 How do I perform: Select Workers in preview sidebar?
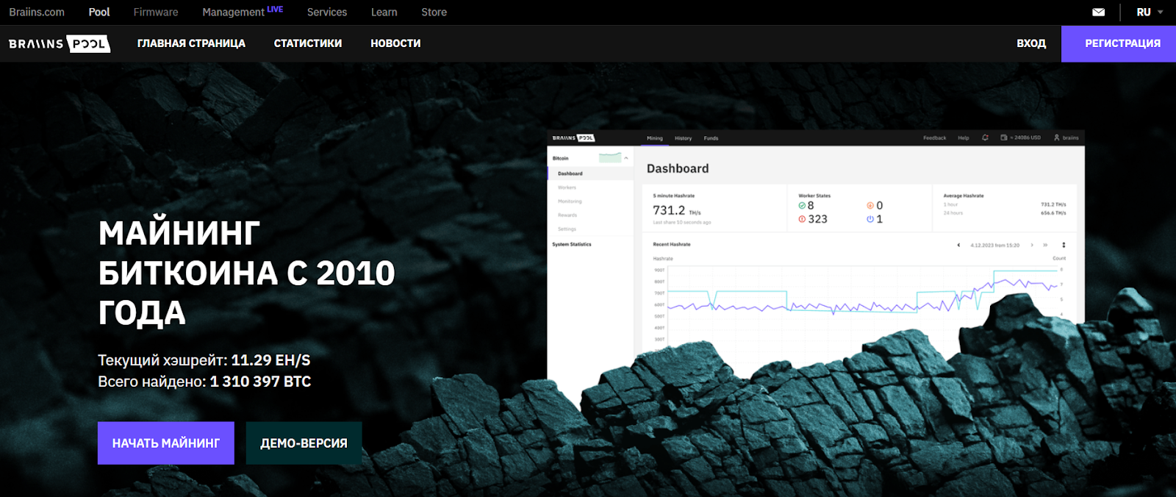[x=567, y=187]
